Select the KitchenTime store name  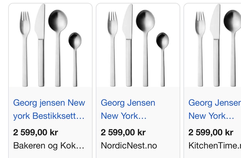[x=215, y=146]
